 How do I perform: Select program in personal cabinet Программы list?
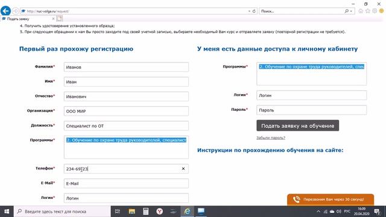[x=311, y=67]
